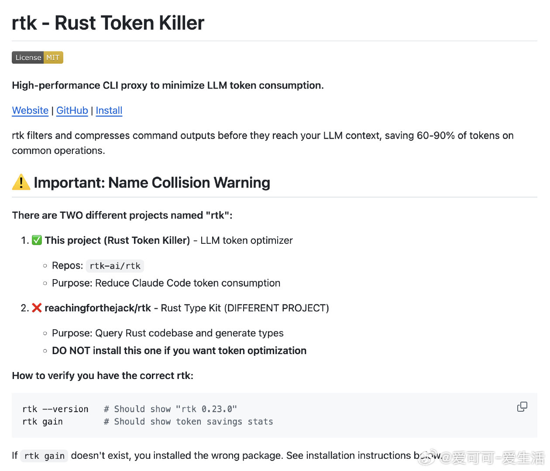This screenshot has height=471, width=550.
Task: Follow the Install link
Action: 109,110
